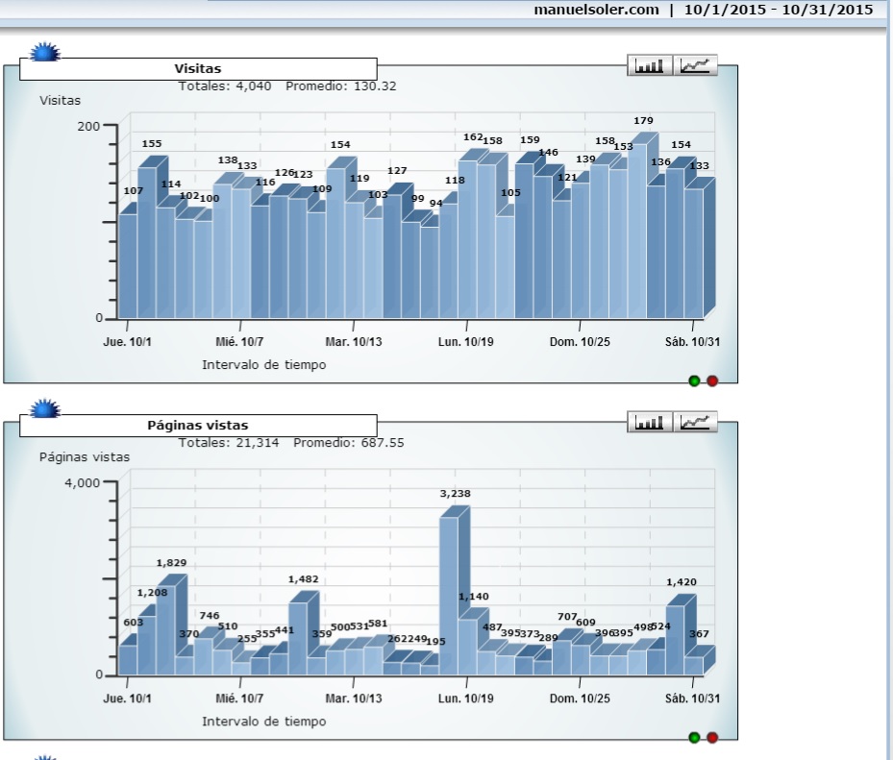The image size is (893, 760).
Task: Switch Visitas chart to bar graph view
Action: coord(650,65)
